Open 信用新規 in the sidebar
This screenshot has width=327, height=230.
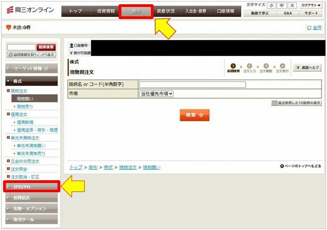tap(25, 122)
